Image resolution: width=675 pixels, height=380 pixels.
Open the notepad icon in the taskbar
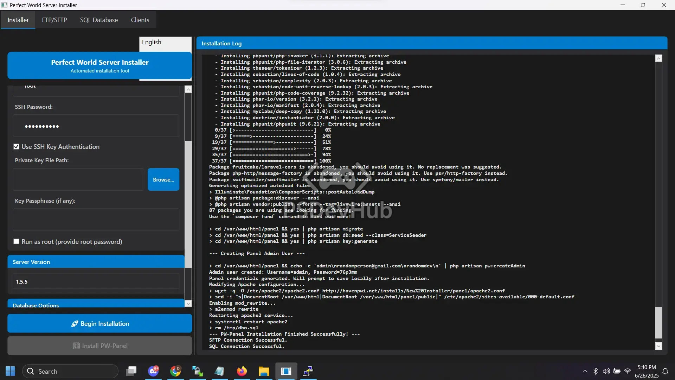(x=220, y=371)
